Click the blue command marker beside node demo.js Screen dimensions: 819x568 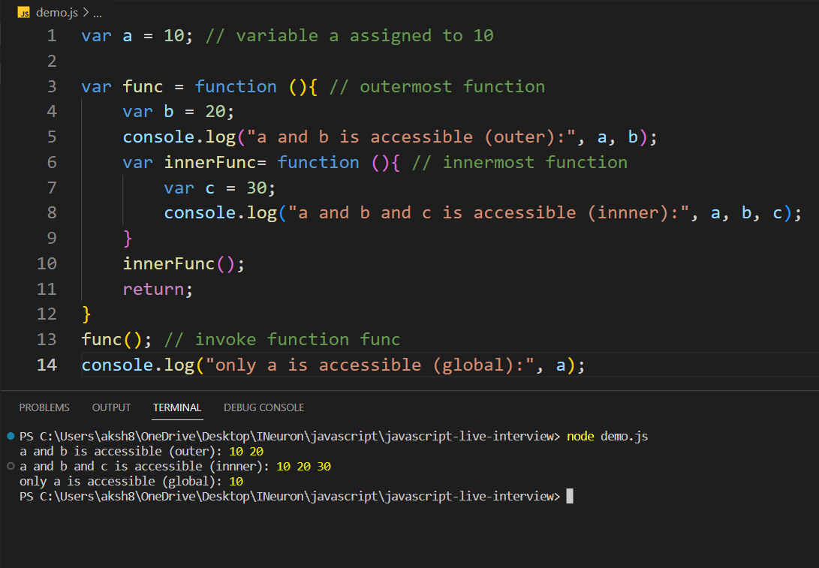pyautogui.click(x=11, y=436)
